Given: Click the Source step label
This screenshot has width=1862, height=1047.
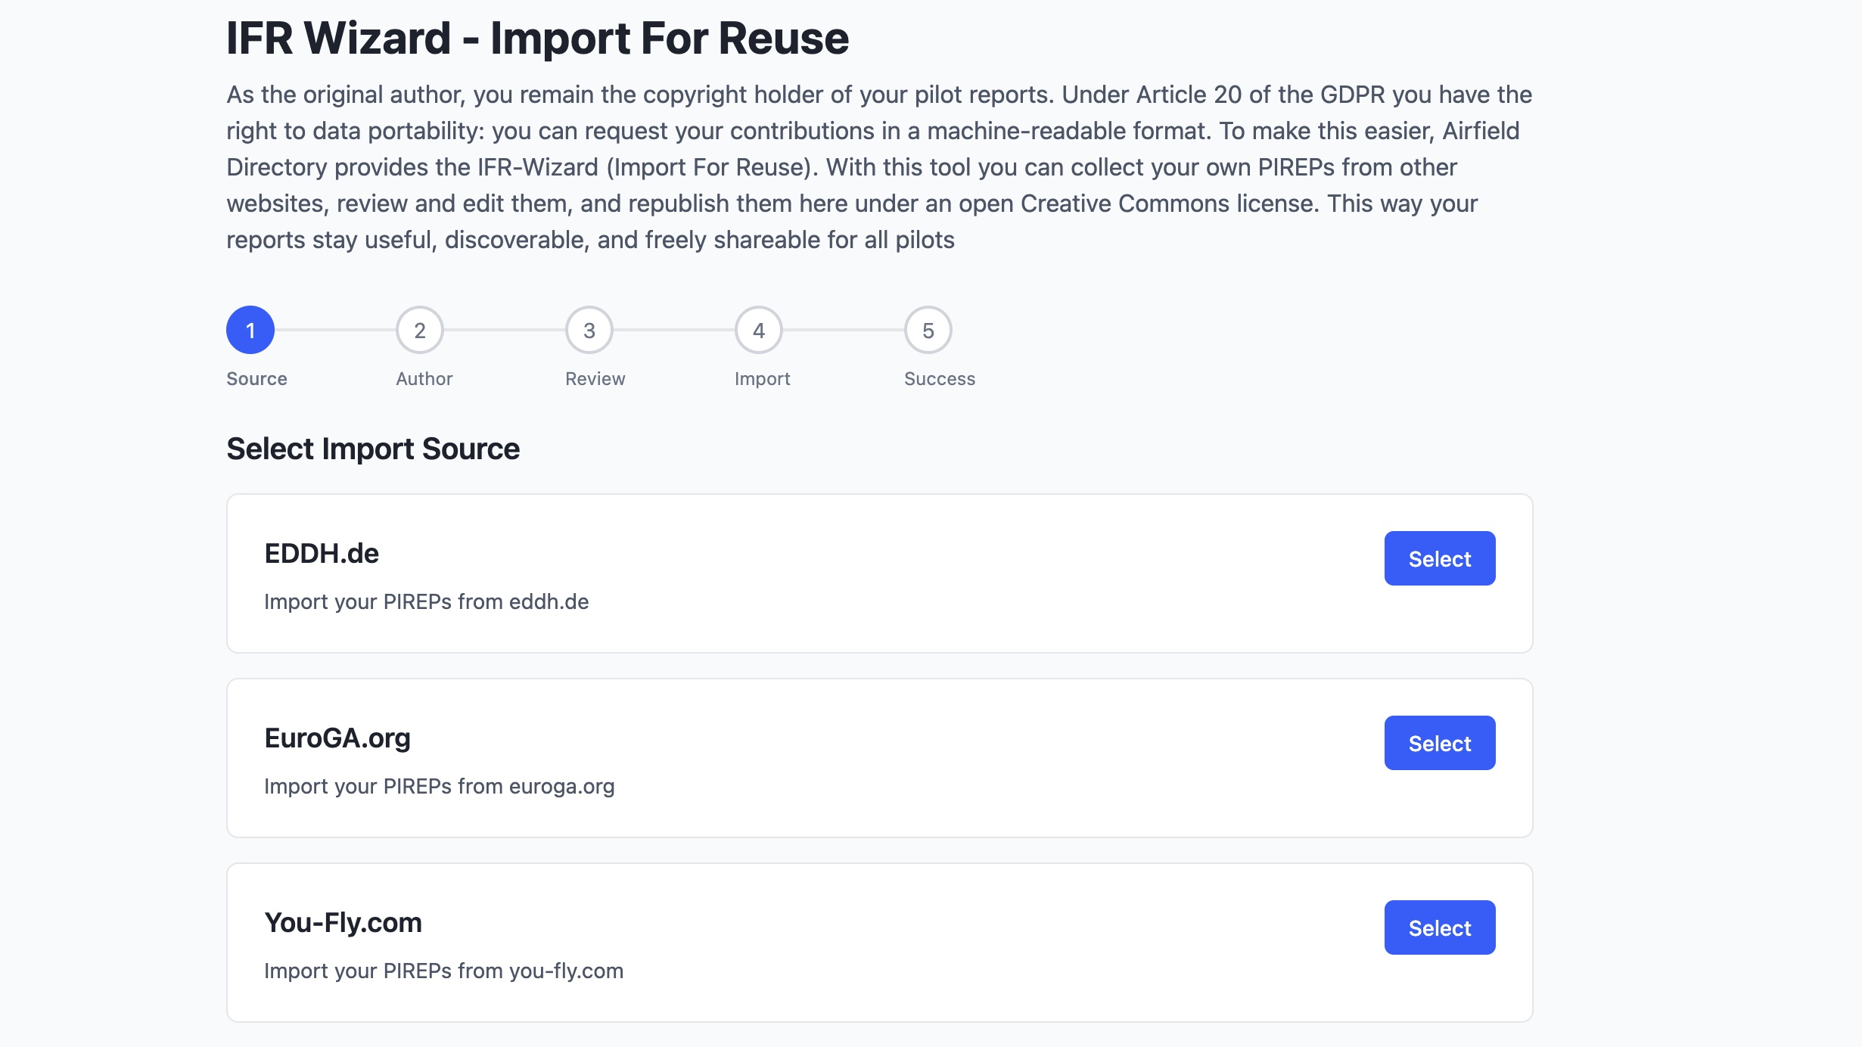Looking at the screenshot, I should click(x=256, y=379).
